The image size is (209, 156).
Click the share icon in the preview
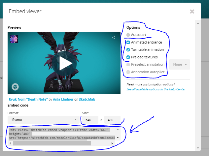[x=114, y=38]
